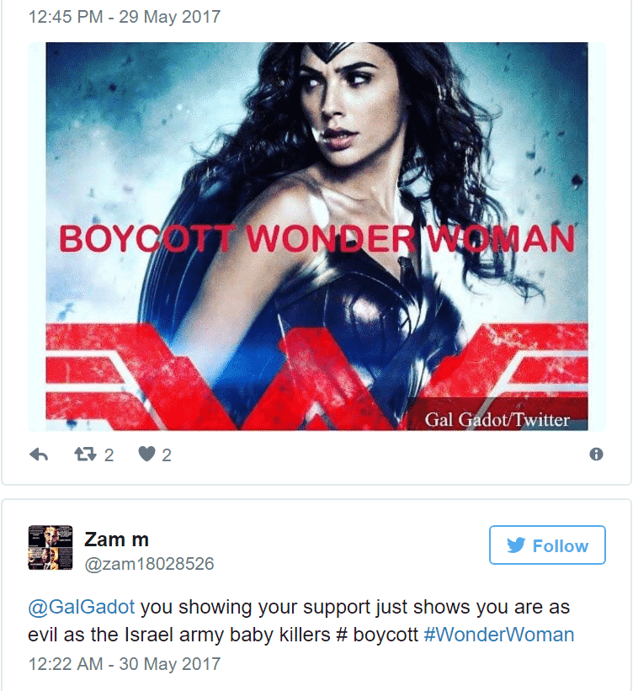633x691 pixels.
Task: Click the retweet count number 2
Action: 109,454
